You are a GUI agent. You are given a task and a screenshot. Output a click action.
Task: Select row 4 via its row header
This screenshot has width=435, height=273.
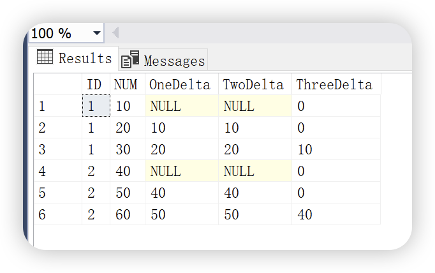point(57,172)
